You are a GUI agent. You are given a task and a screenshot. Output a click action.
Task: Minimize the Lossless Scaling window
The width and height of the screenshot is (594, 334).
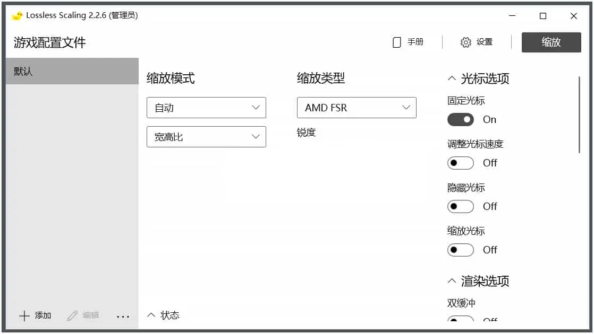[x=512, y=16]
